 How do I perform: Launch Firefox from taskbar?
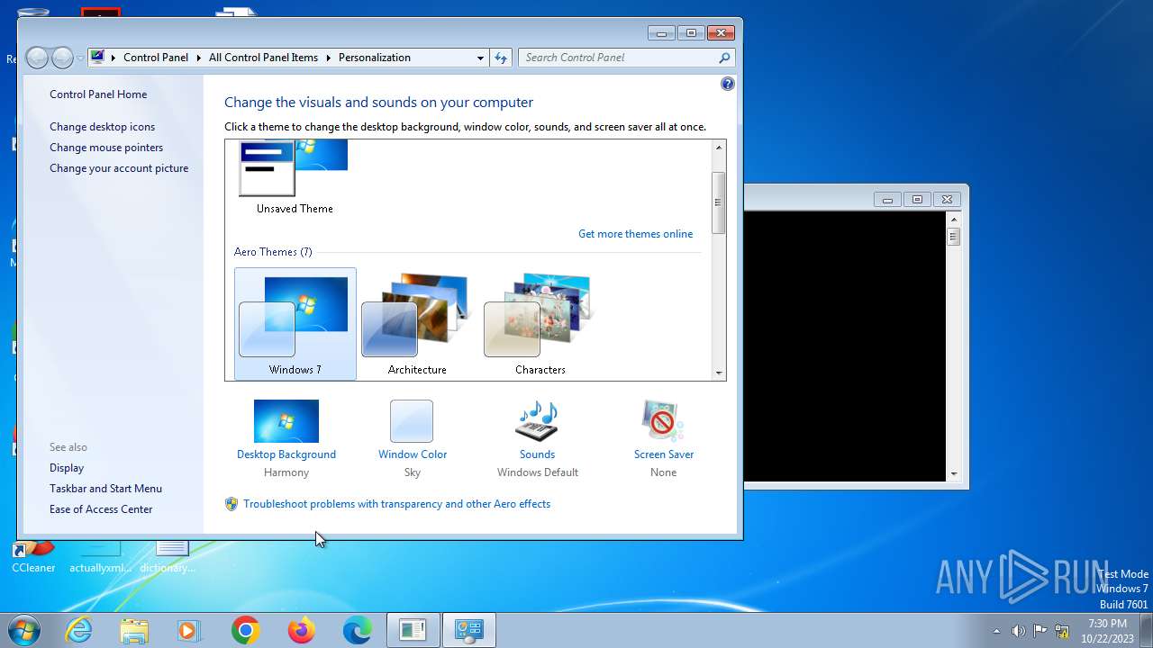click(301, 630)
